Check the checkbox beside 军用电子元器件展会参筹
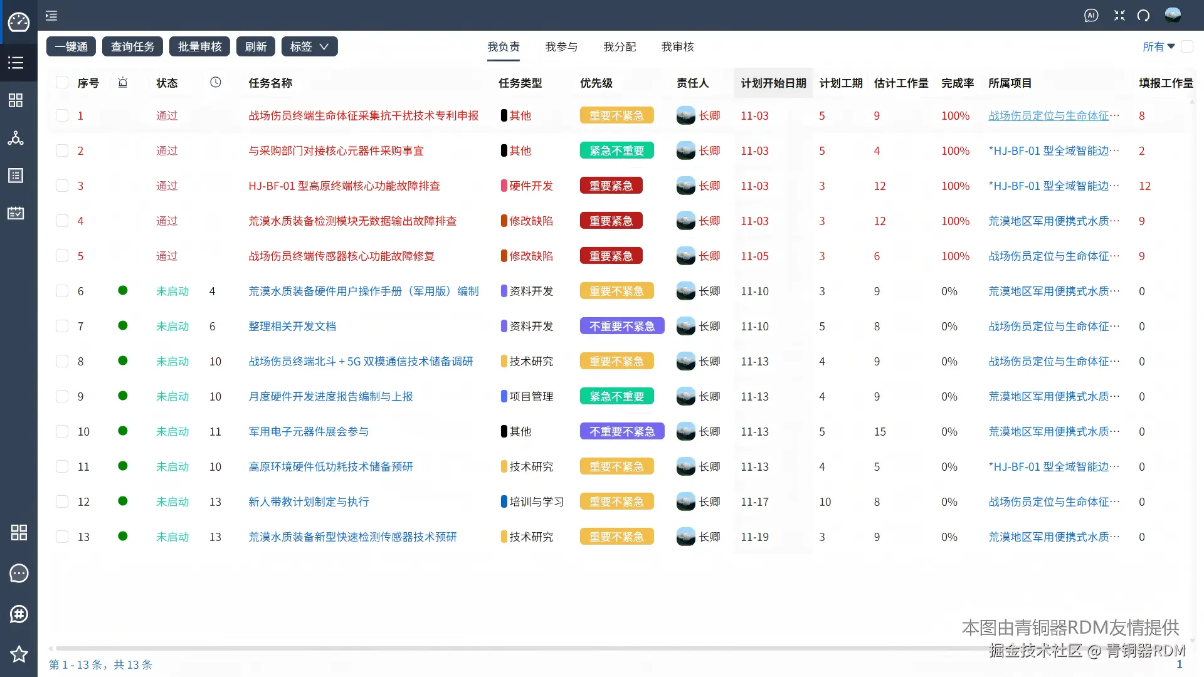The height and width of the screenshot is (677, 1204). tap(61, 431)
